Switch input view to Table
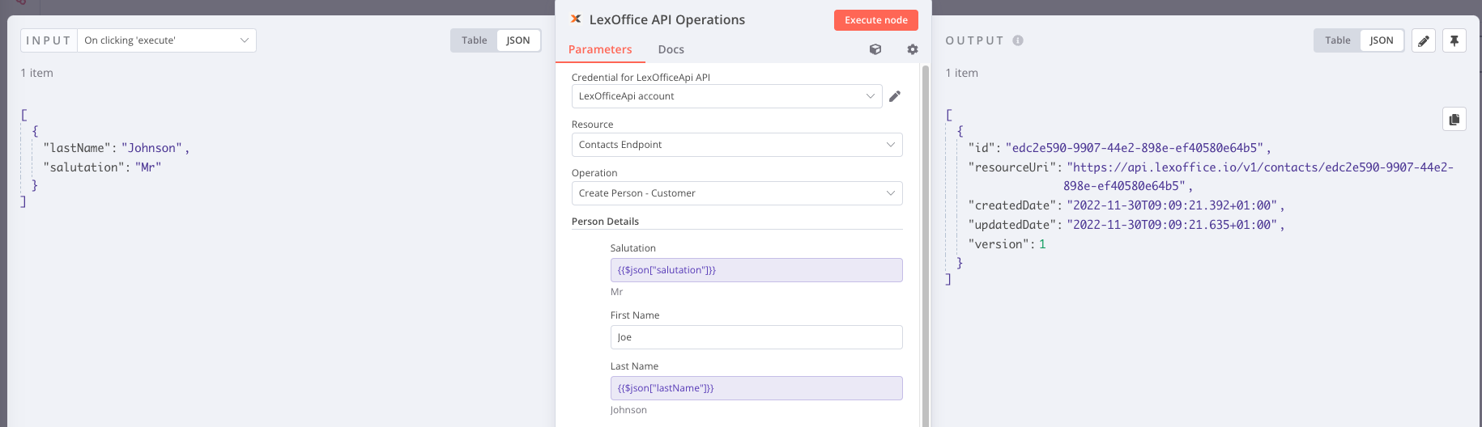The image size is (1482, 427). tap(475, 40)
